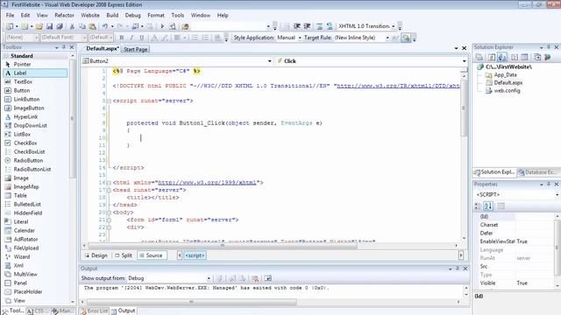Toggle Italic formatting button
This screenshot has width=561, height=315.
pyautogui.click(x=131, y=38)
